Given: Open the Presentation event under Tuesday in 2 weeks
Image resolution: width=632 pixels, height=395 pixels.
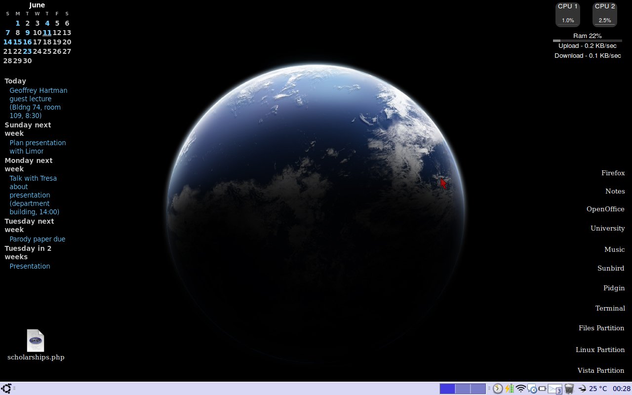Looking at the screenshot, I should pos(30,266).
